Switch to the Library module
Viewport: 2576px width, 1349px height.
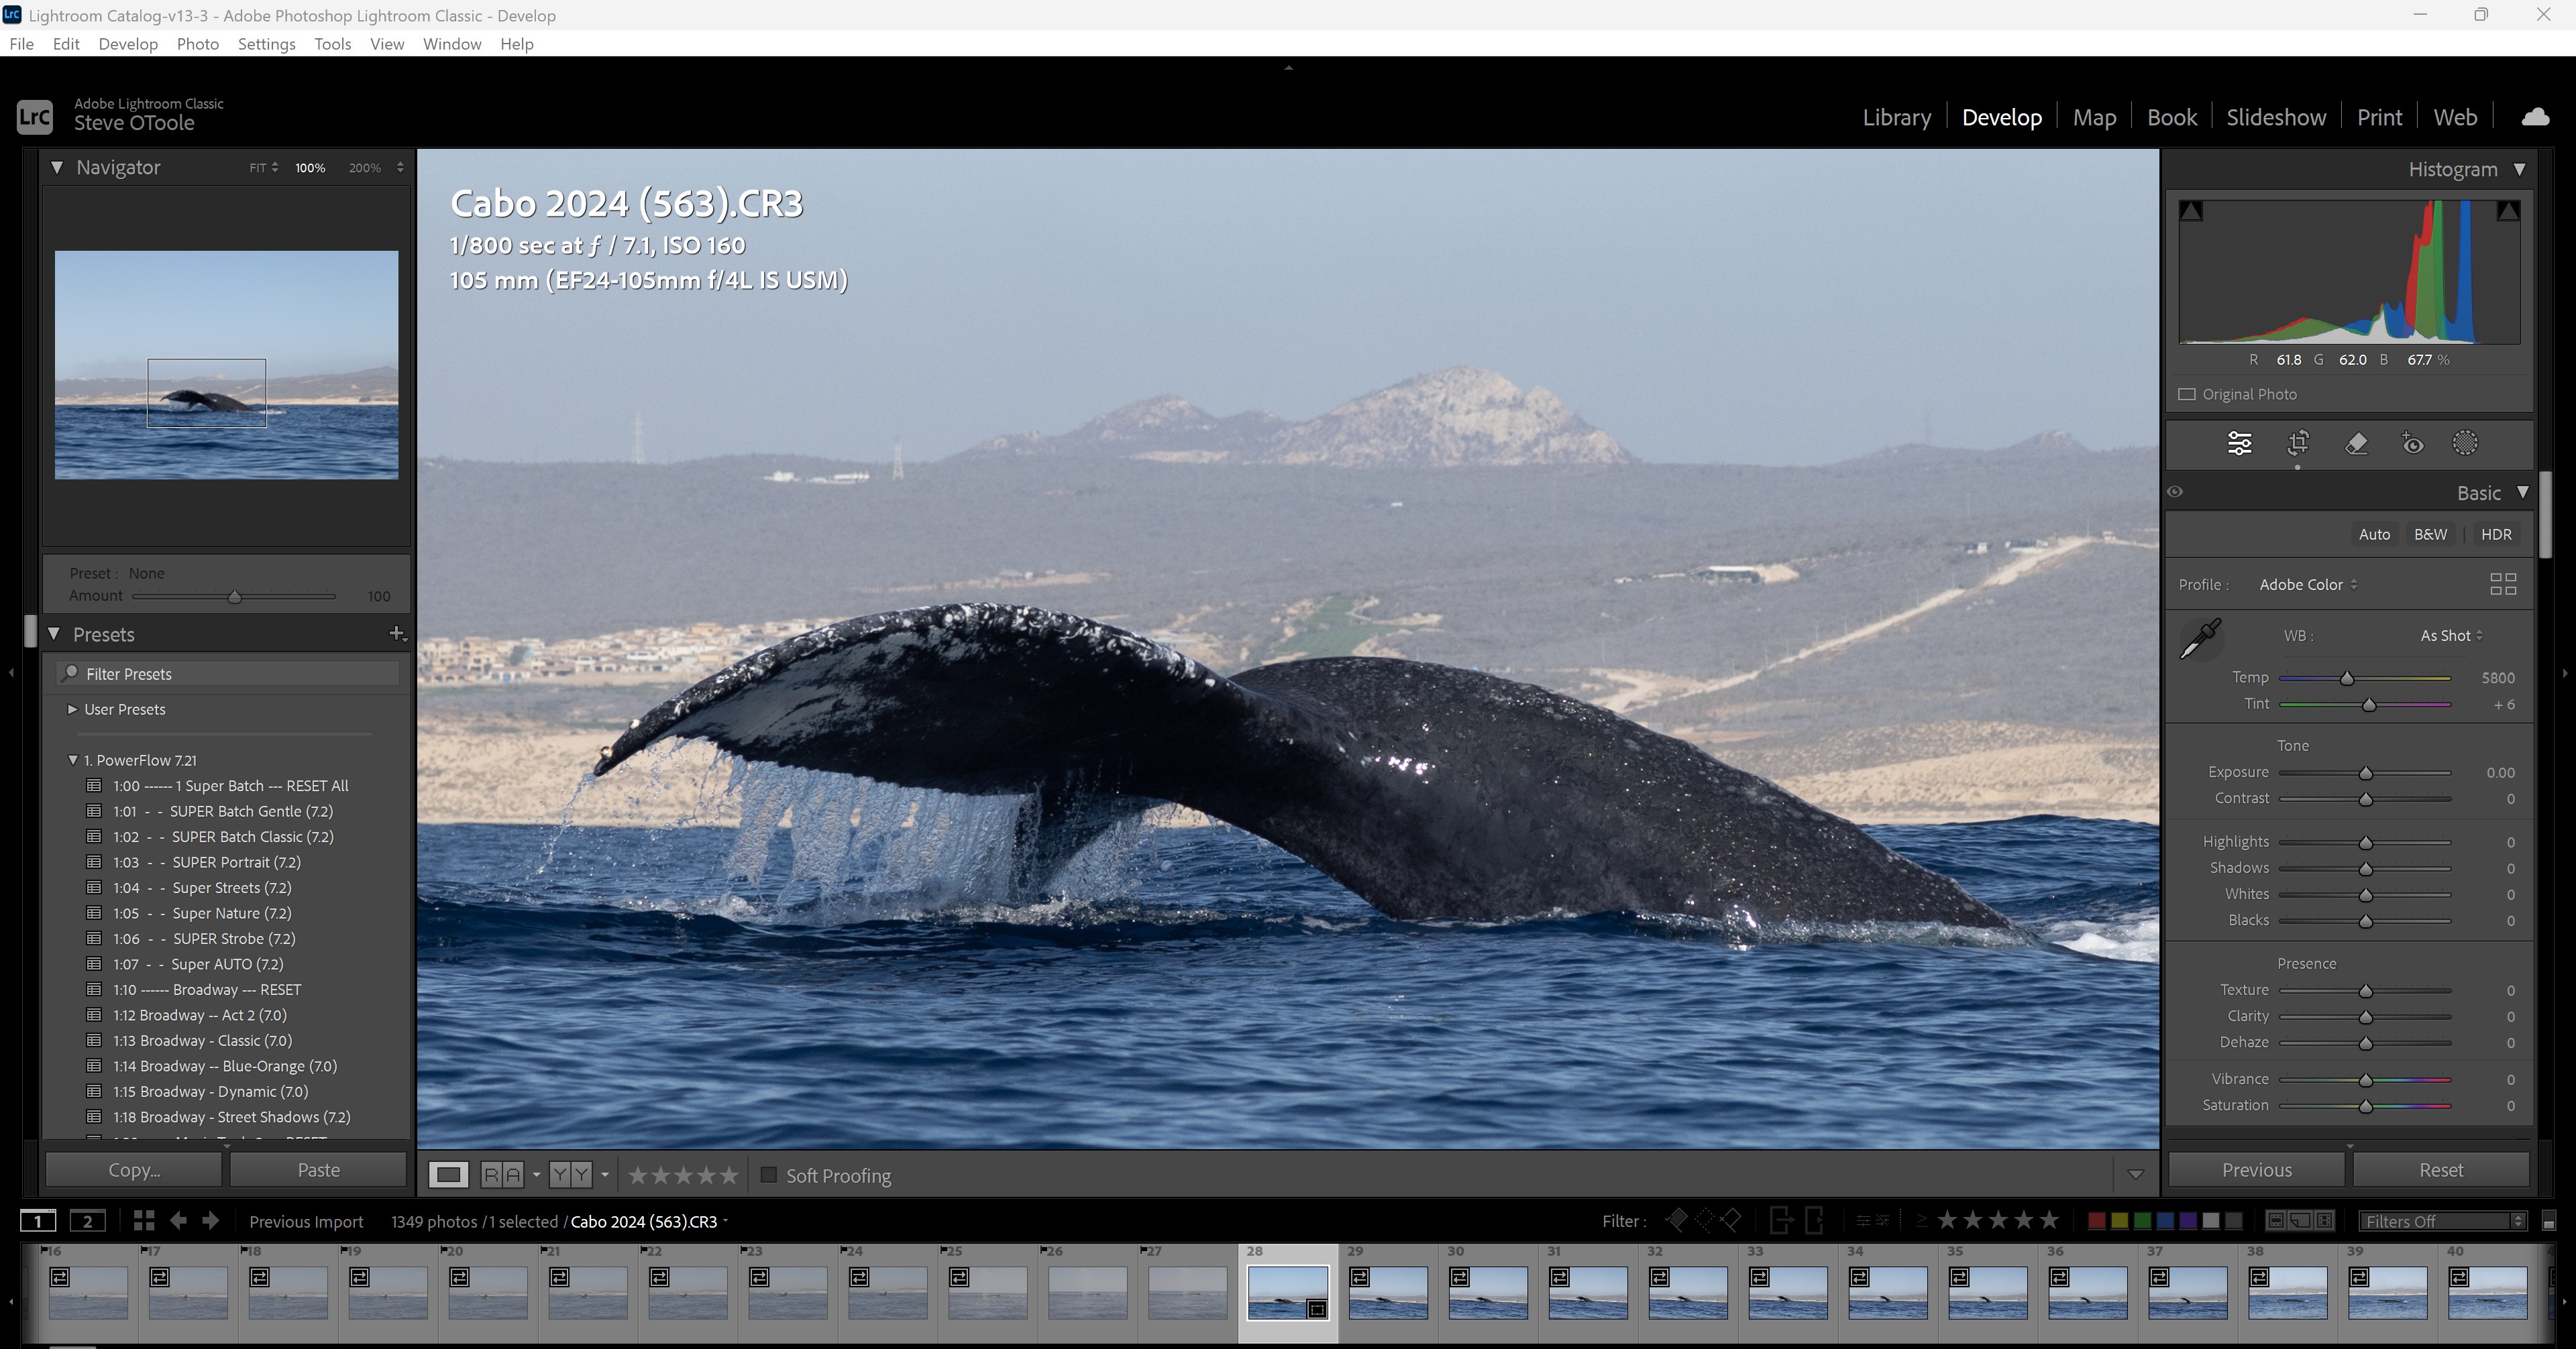tap(1896, 117)
